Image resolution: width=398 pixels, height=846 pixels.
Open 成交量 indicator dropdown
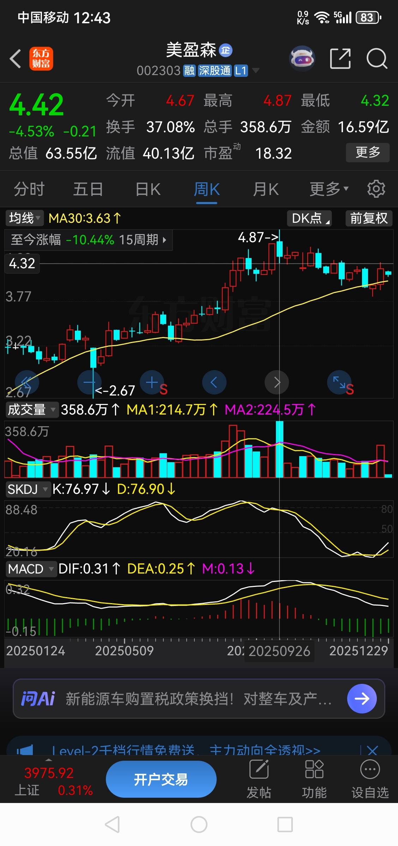(32, 410)
